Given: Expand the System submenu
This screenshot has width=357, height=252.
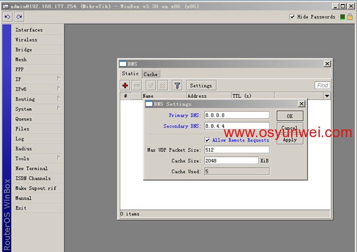Looking at the screenshot, I should tap(59, 108).
